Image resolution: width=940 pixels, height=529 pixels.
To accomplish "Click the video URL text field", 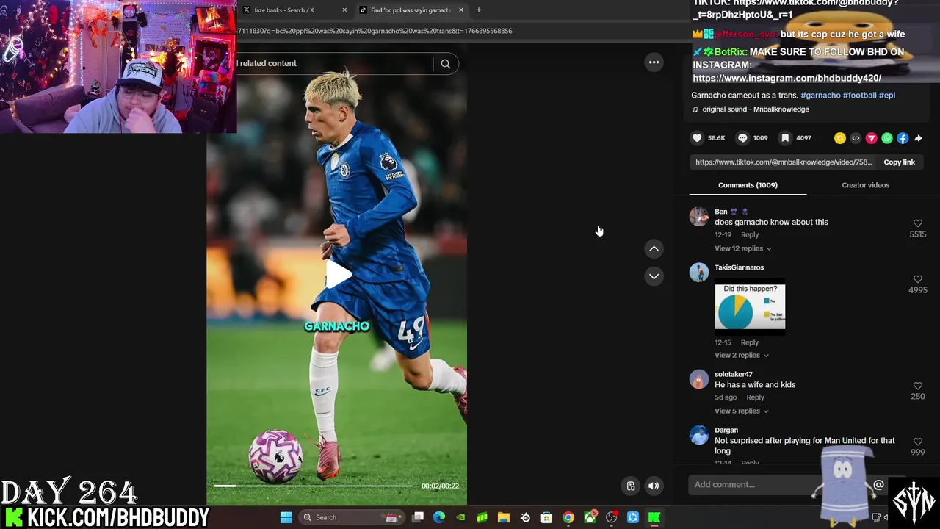I will click(x=784, y=162).
